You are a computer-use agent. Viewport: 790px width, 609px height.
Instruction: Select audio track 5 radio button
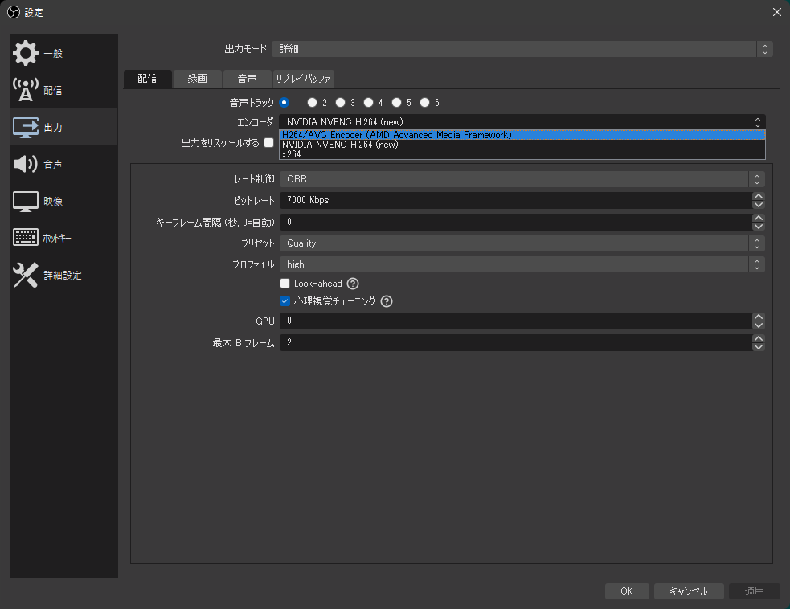pos(397,103)
